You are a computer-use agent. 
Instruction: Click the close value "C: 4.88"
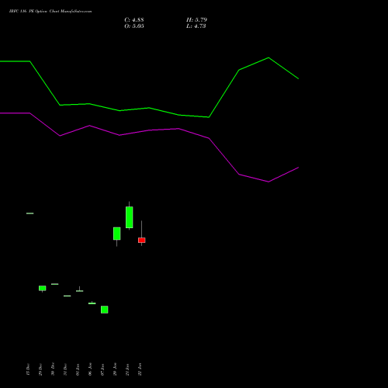click(x=134, y=20)
